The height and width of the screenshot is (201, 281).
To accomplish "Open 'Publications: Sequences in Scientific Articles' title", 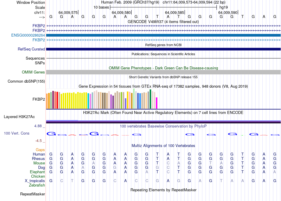I will click(163, 54).
